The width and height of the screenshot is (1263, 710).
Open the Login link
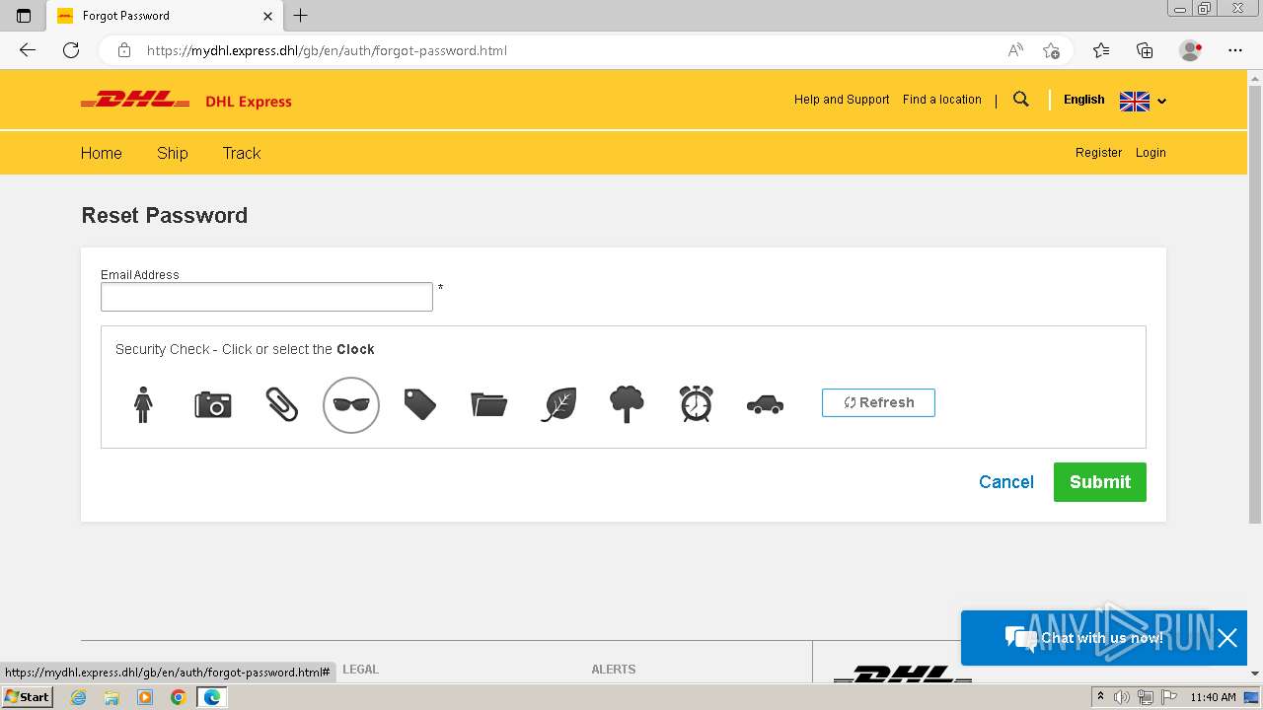pos(1151,153)
